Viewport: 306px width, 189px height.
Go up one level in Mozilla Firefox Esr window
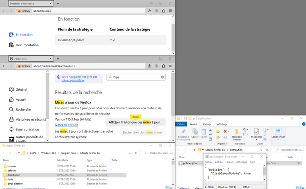point(19,153)
